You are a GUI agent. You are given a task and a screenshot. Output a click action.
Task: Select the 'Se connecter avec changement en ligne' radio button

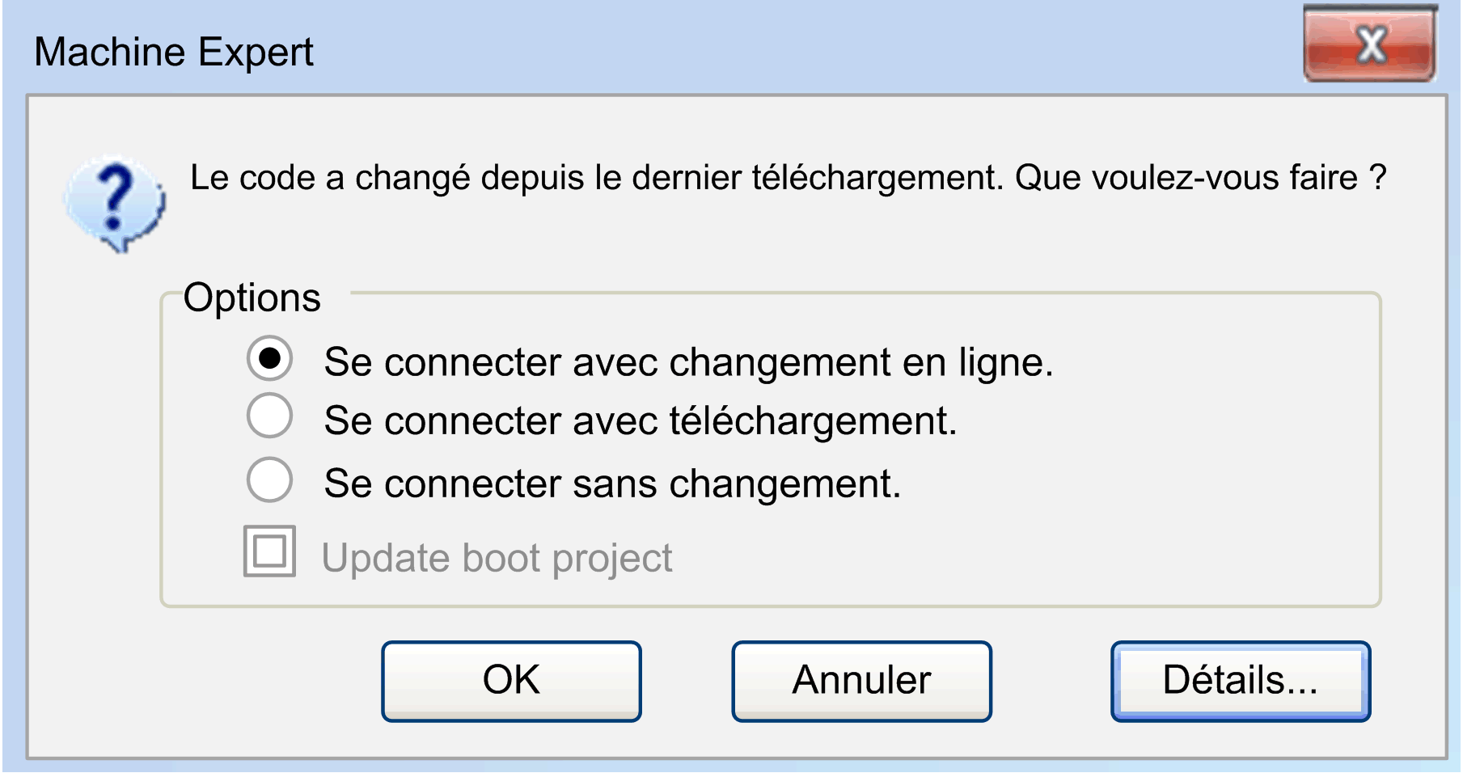point(269,358)
